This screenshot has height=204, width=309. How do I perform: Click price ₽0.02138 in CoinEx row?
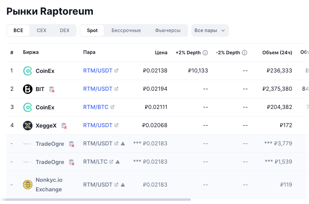point(155,71)
